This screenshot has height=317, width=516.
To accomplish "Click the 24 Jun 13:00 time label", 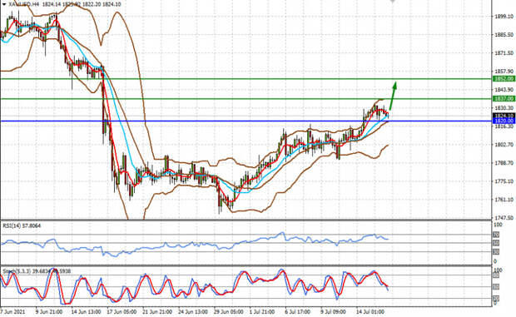I will (192, 312).
